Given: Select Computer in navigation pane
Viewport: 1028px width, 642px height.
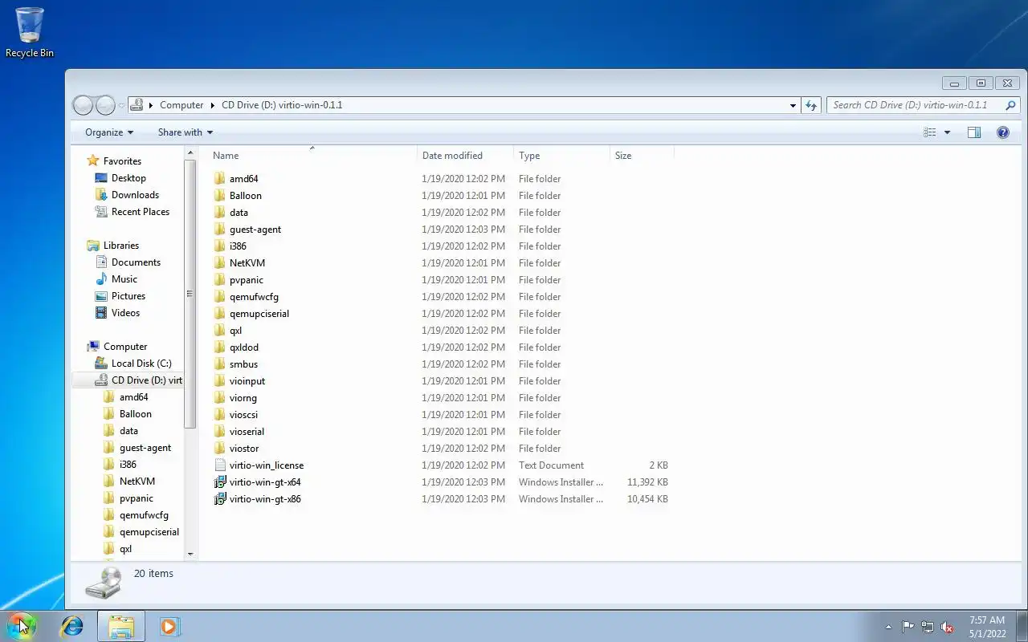Looking at the screenshot, I should click(x=124, y=347).
